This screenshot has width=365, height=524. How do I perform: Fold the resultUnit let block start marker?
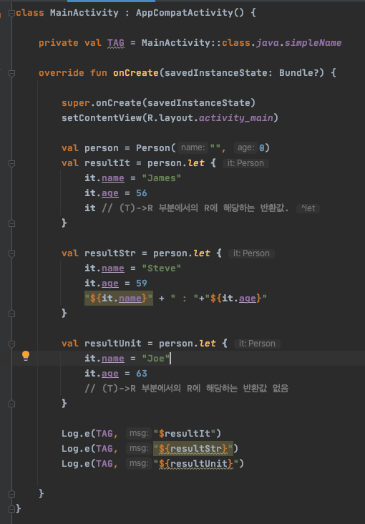[x=11, y=344]
